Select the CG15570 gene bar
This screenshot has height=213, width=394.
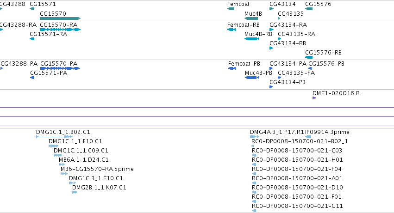coord(60,18)
